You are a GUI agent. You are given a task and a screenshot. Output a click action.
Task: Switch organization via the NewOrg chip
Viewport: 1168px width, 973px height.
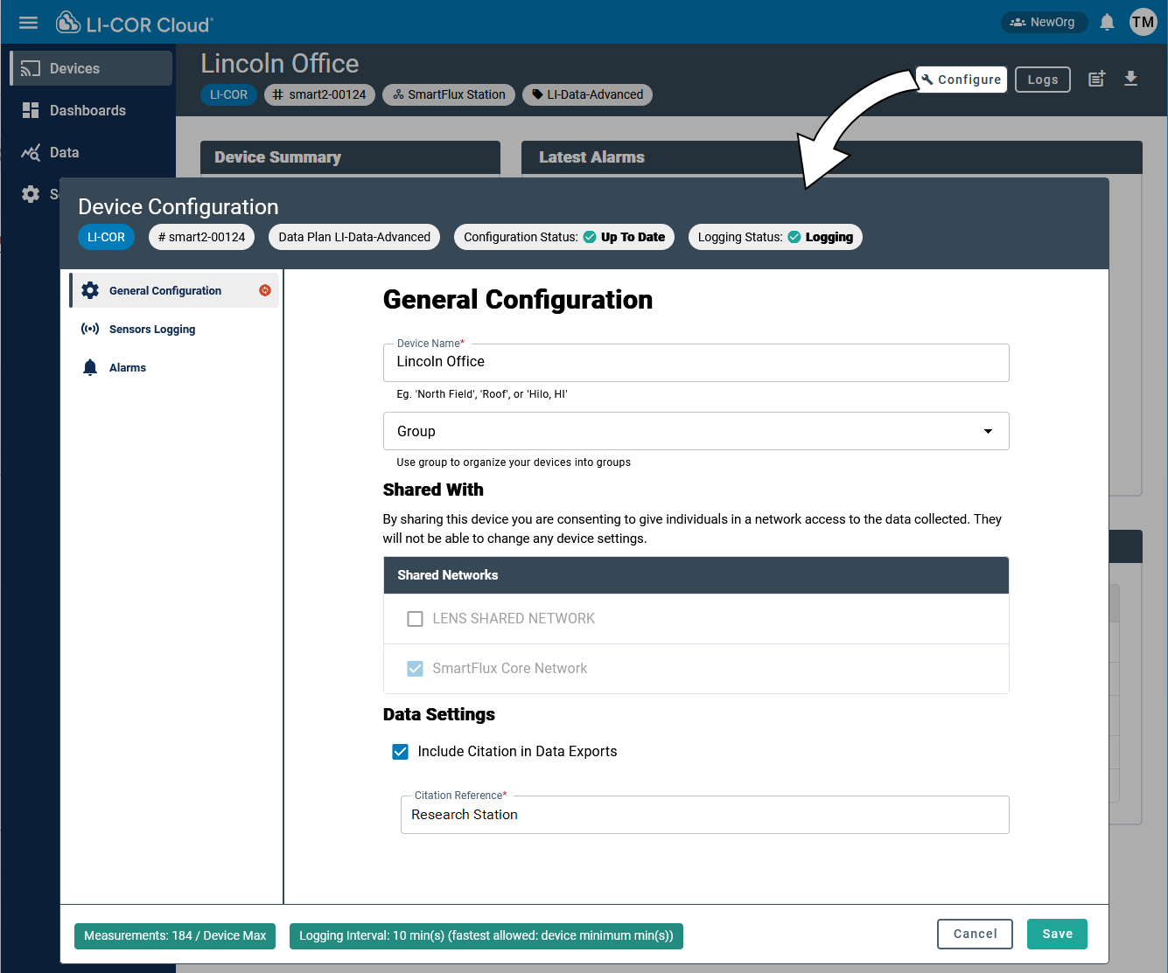tap(1044, 22)
